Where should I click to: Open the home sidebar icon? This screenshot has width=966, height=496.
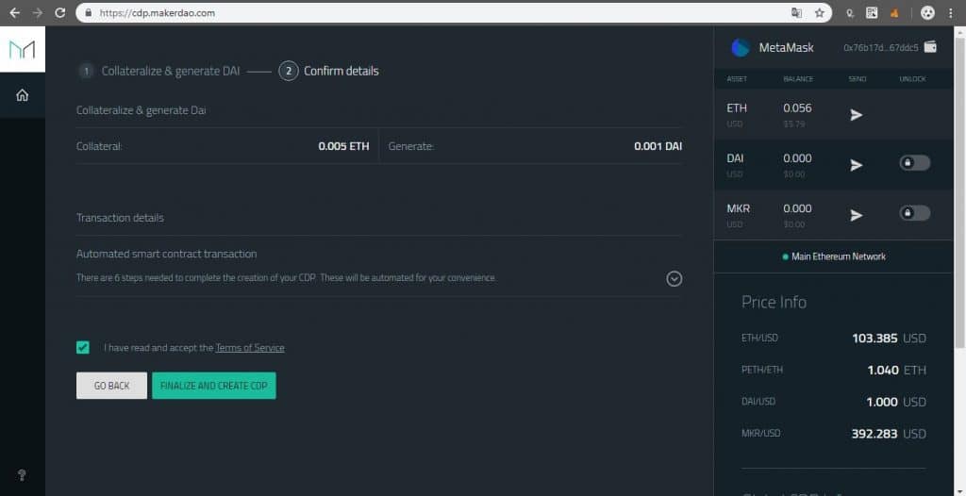[x=23, y=95]
